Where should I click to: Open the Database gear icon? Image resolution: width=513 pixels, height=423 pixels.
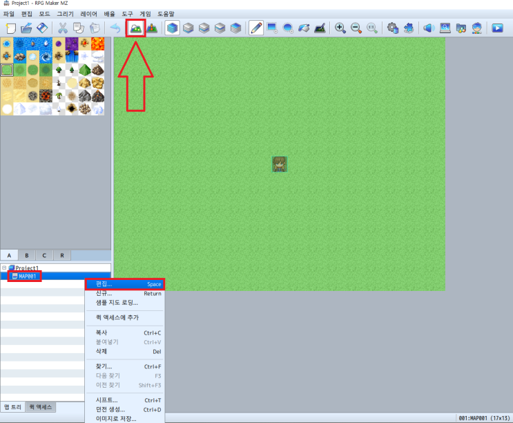(x=393, y=28)
